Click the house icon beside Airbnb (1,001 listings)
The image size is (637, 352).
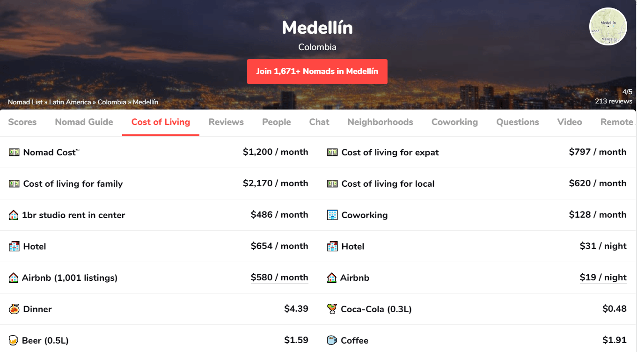tap(14, 278)
